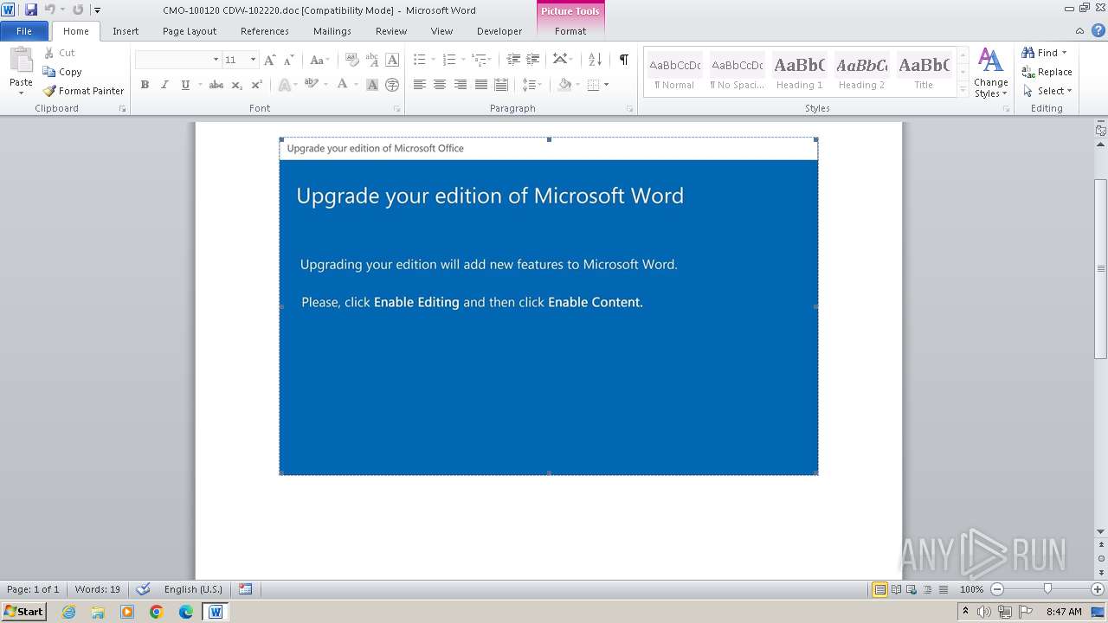
Task: Open the Borders dropdown arrow
Action: point(606,85)
